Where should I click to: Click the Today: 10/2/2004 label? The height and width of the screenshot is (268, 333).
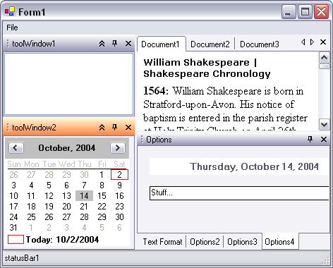tap(62, 240)
